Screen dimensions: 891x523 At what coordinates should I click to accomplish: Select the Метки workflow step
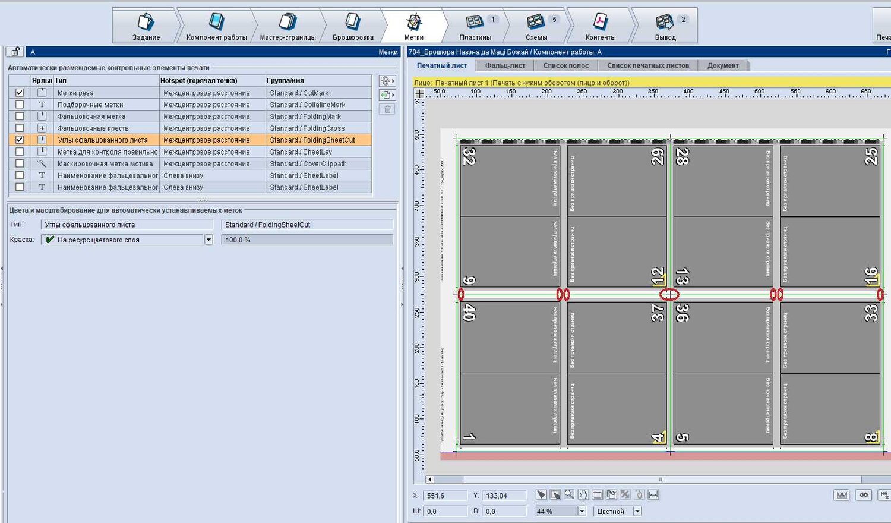(414, 25)
